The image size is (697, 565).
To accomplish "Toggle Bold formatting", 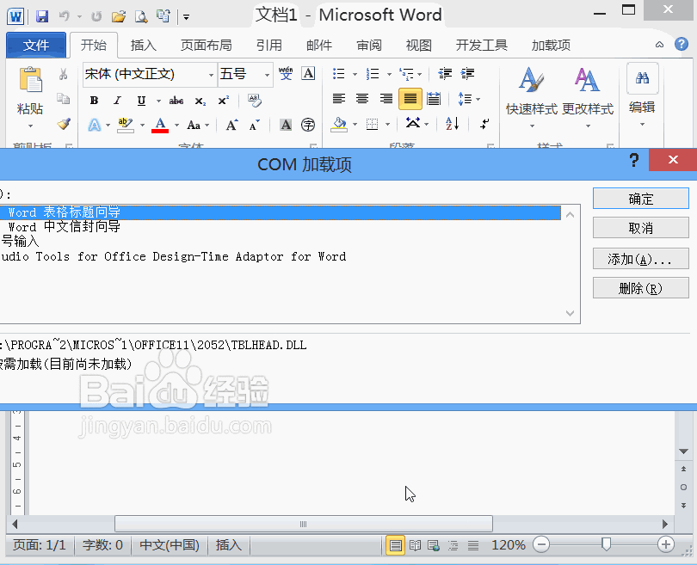I will click(x=94, y=101).
